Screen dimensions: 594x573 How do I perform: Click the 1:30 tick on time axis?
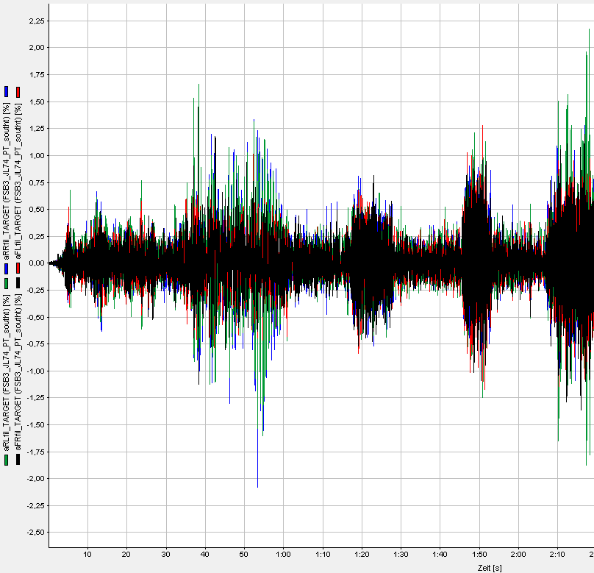401,554
